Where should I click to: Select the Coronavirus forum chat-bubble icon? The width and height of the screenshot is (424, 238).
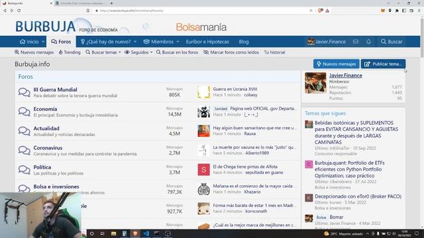[25, 150]
